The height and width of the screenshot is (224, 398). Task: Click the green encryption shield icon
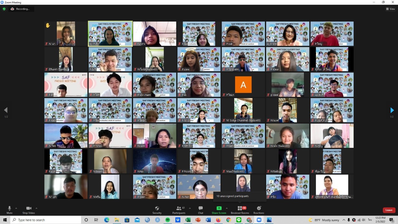click(4, 9)
